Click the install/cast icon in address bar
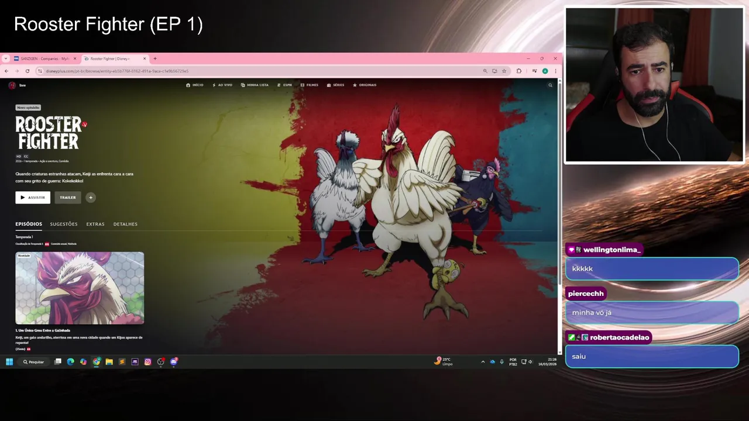The width and height of the screenshot is (749, 421). (x=494, y=71)
